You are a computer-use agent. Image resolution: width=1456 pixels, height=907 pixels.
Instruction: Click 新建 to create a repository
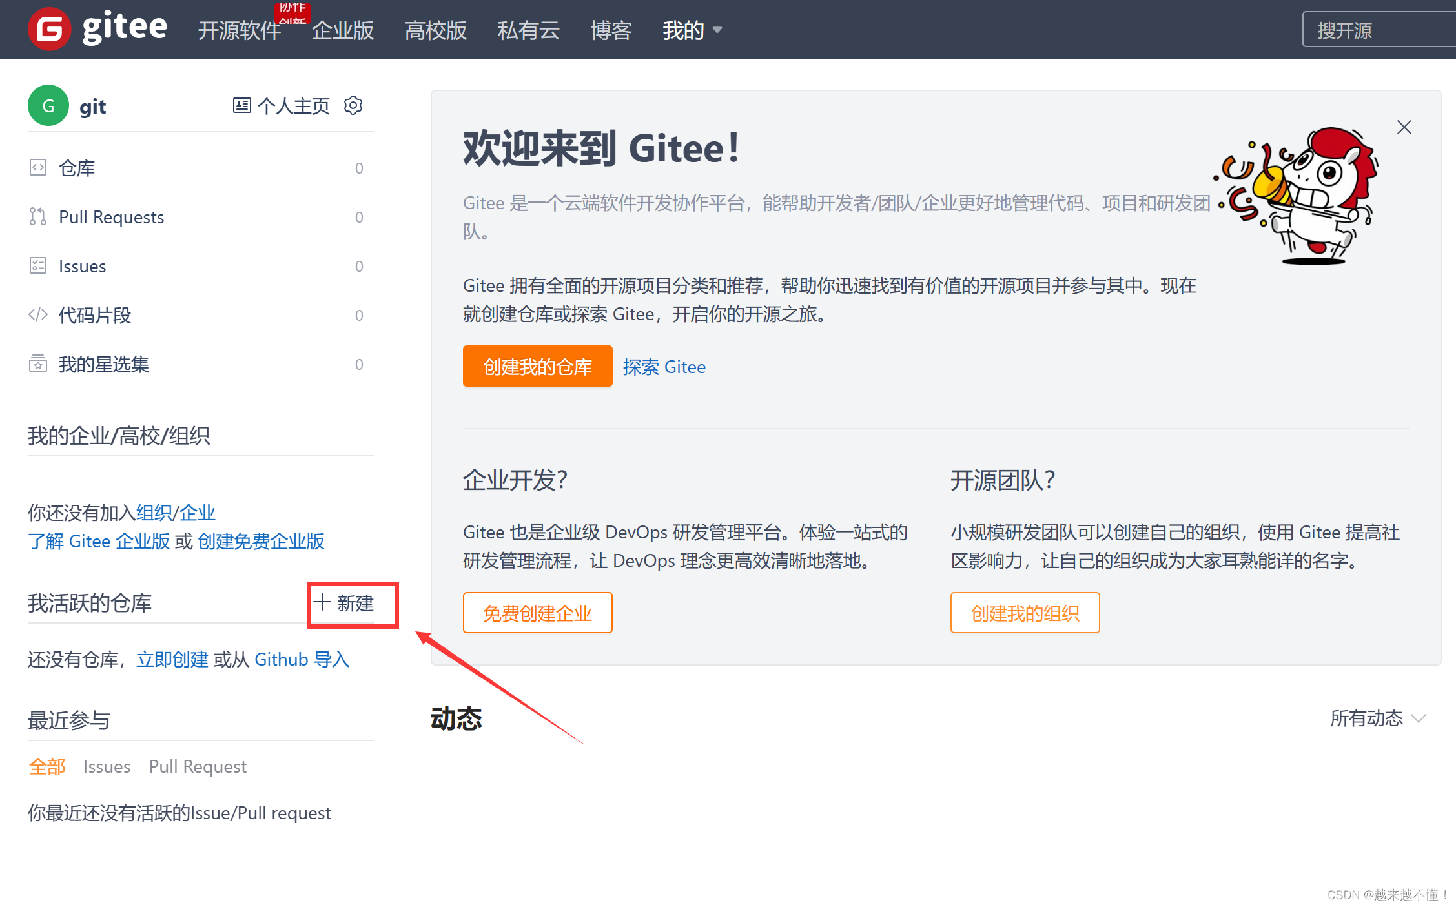(343, 604)
